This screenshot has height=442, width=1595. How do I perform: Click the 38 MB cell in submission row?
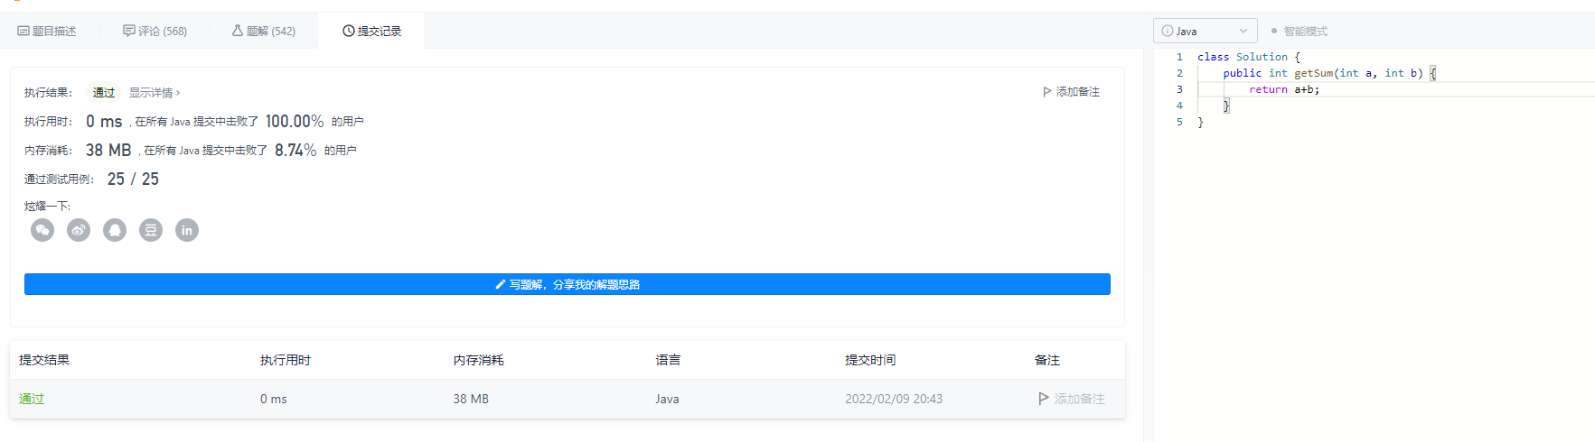(x=471, y=399)
